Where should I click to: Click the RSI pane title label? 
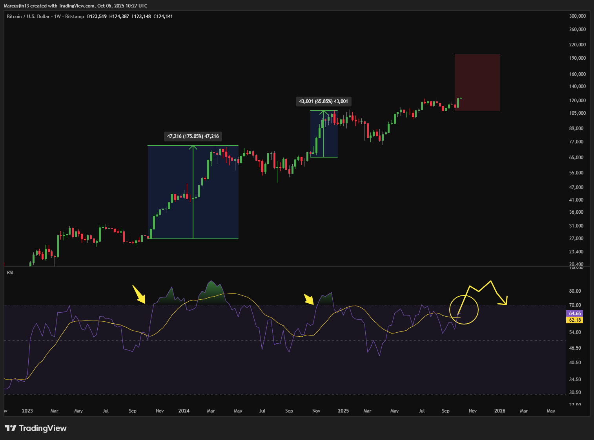tap(10, 273)
